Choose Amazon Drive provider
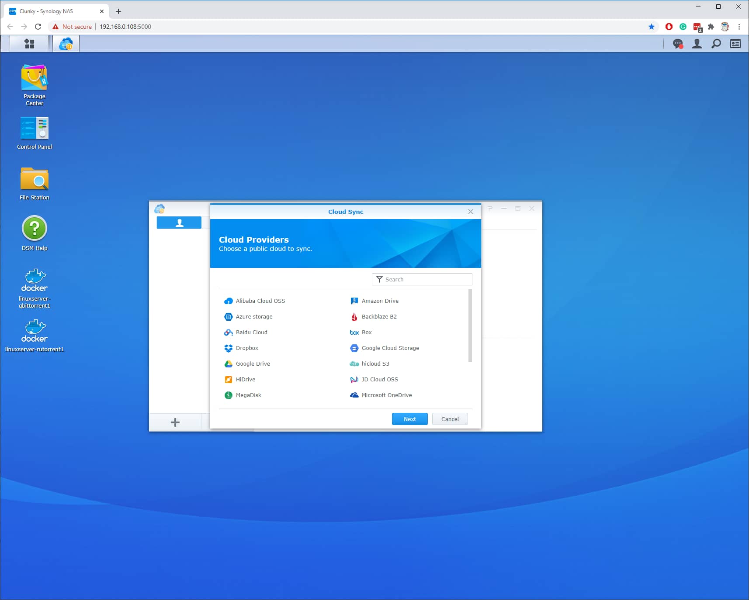 [374, 301]
